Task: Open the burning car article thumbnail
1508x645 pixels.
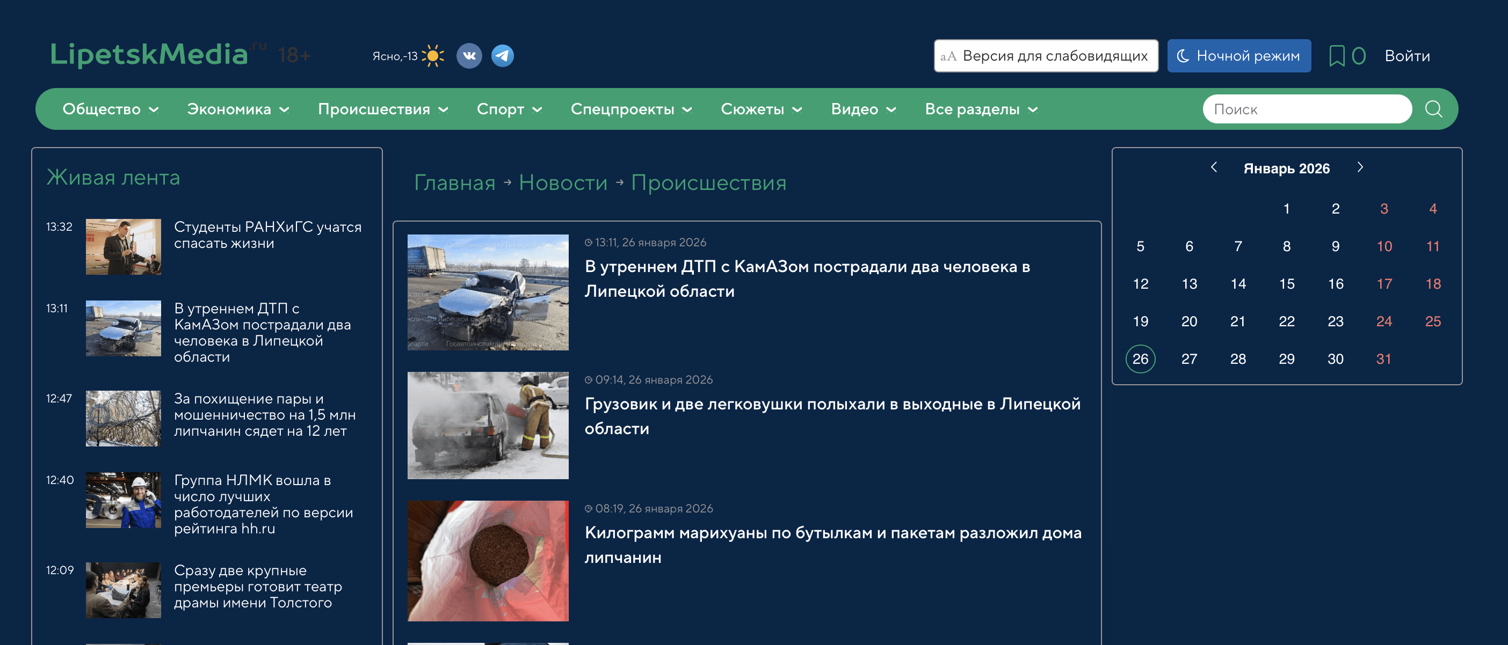Action: 488,425
